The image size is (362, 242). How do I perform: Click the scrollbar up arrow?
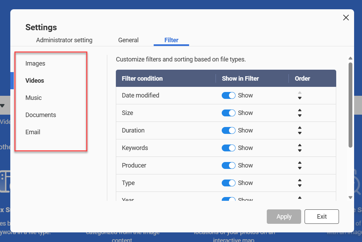pos(350,58)
